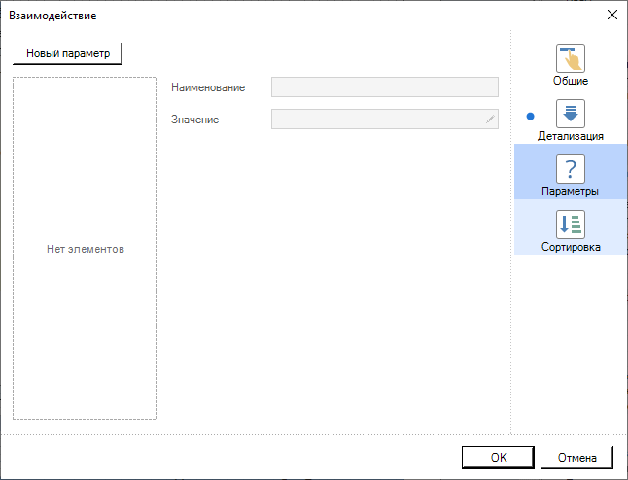Click the pencil edit icon in Значение field
This screenshot has height=480, width=628.
click(490, 119)
